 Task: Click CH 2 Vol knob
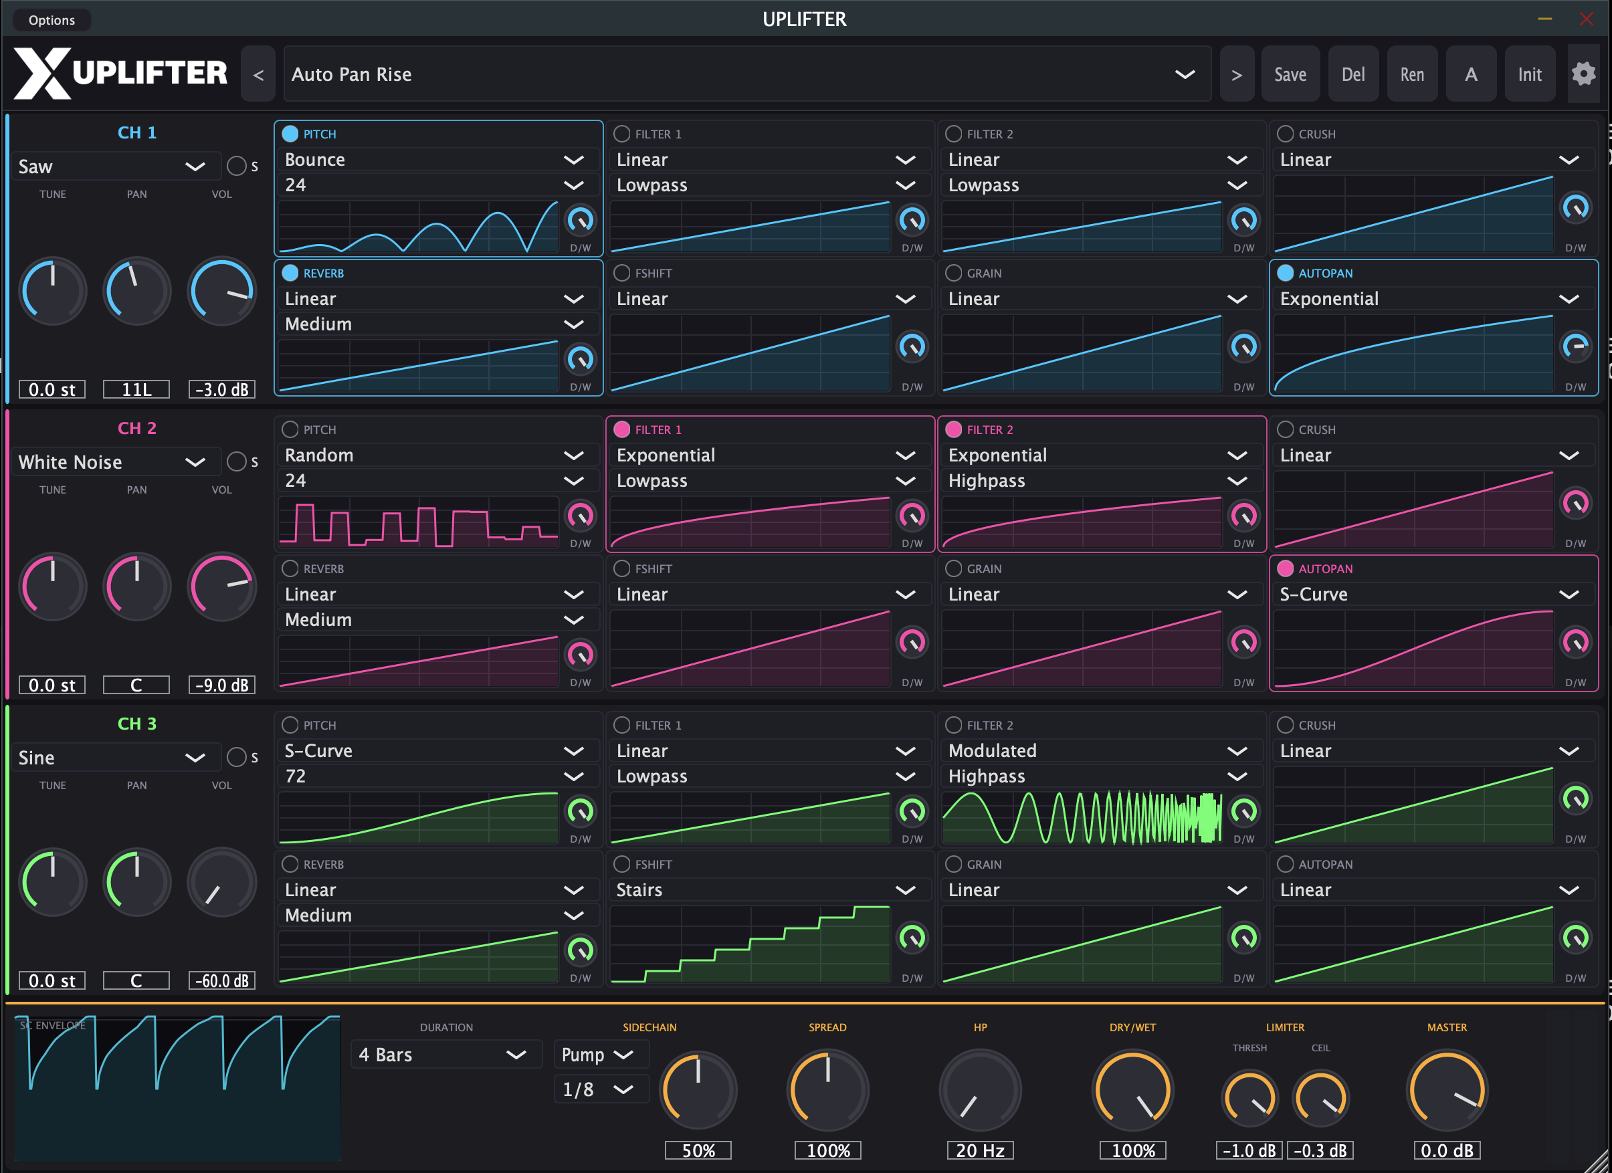coord(222,587)
